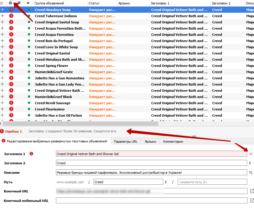This screenshot has height=209, width=254.
Task: Expand the Creed Himalaya Soap row
Action: coord(2,9)
